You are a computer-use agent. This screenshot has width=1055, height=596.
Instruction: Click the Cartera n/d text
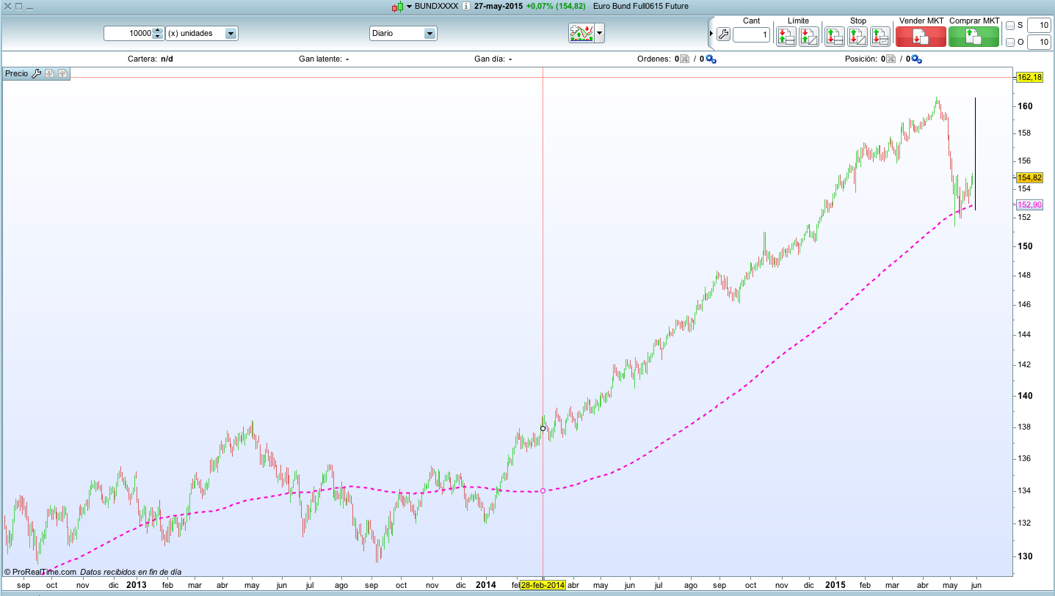(151, 59)
